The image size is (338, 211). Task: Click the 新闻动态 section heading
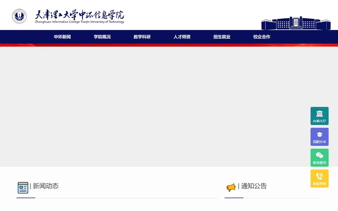click(46, 186)
